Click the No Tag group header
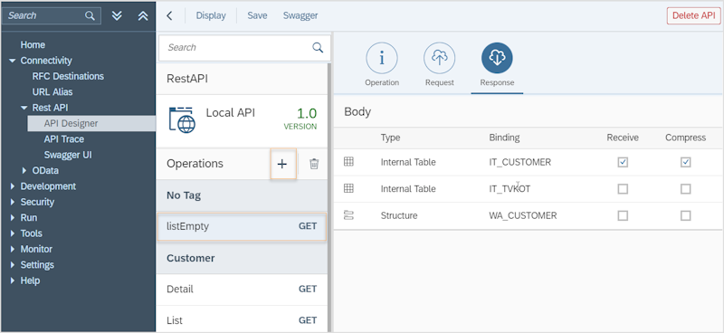Screen dimensions: 724x333 (x=242, y=195)
